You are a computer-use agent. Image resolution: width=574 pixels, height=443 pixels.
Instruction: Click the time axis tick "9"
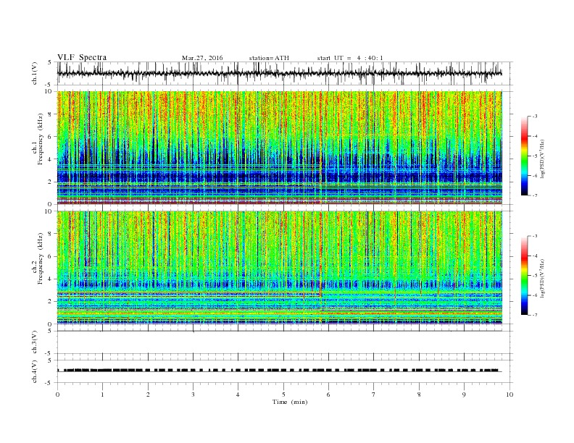tap(464, 395)
